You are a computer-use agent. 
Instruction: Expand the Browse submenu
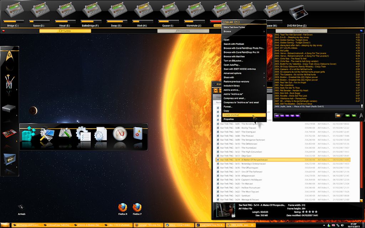244,31
